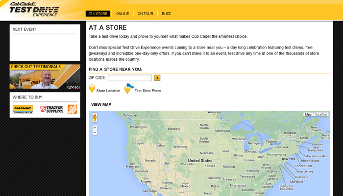Open the ON TOUR tab
Viewport: 343px width, 196px height.
click(145, 14)
